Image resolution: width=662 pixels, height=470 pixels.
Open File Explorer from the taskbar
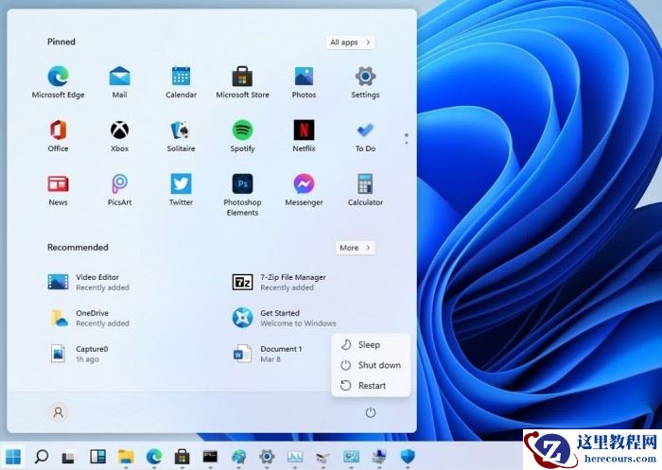(126, 456)
